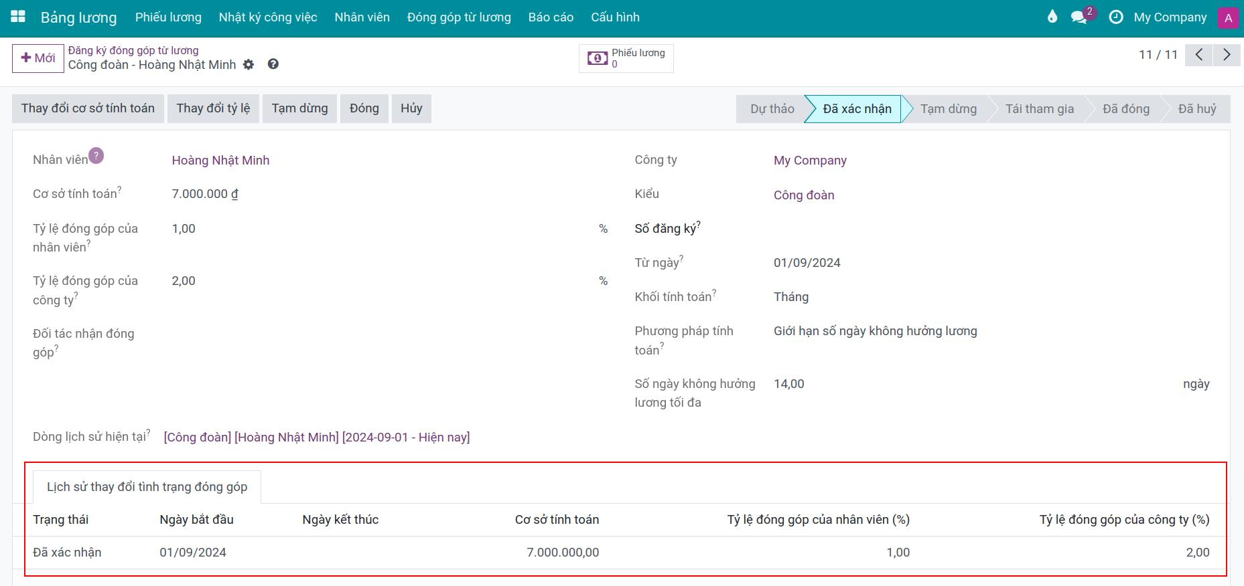The height and width of the screenshot is (586, 1244).
Task: Open the current history line link
Action: tap(317, 437)
